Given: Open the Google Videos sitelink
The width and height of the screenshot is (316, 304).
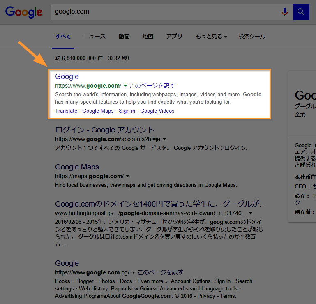Looking at the screenshot, I should point(157,111).
